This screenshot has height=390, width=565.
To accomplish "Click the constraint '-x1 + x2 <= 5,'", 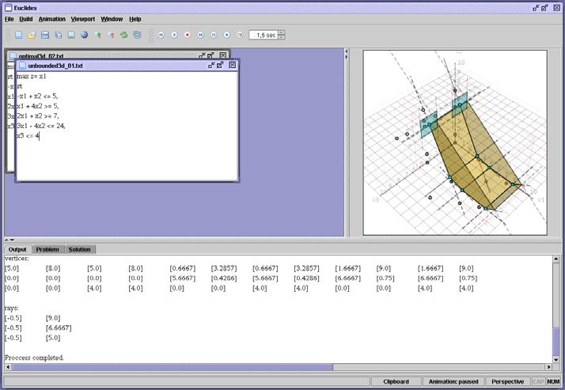I will pyautogui.click(x=37, y=97).
